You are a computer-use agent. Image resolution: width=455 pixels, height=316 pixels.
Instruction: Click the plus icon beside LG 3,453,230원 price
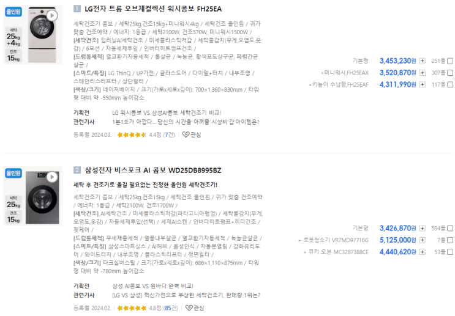pos(422,61)
